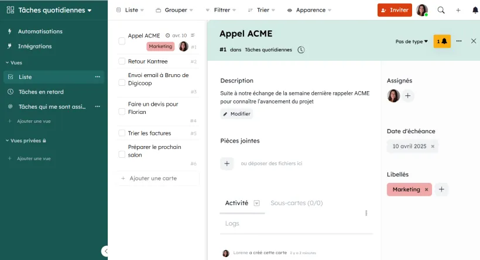Remove the Marketing label with x
Viewport: 480px width, 260px height.
click(426, 190)
